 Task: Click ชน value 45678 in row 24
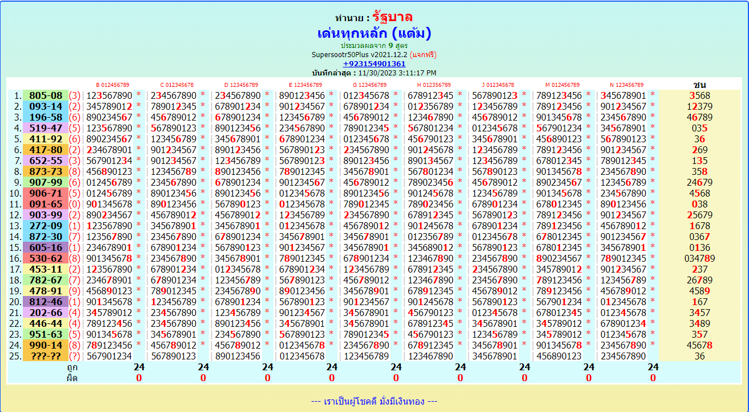(x=699, y=345)
